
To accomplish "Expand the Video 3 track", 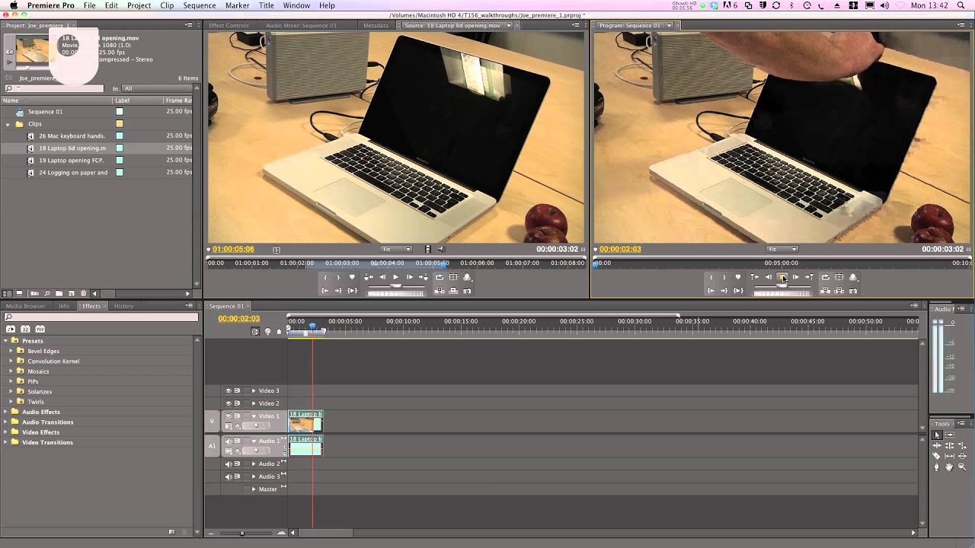I will click(254, 390).
